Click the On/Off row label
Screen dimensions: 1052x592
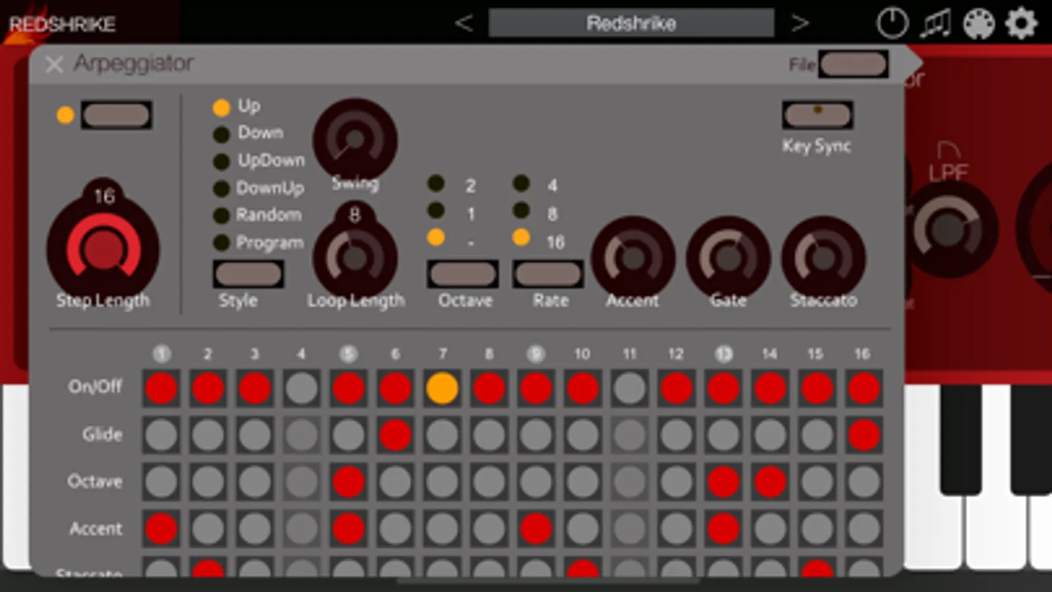[x=95, y=386]
